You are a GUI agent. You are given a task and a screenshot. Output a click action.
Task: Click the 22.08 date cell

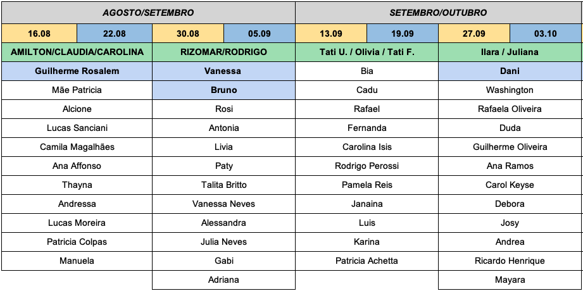[115, 33]
